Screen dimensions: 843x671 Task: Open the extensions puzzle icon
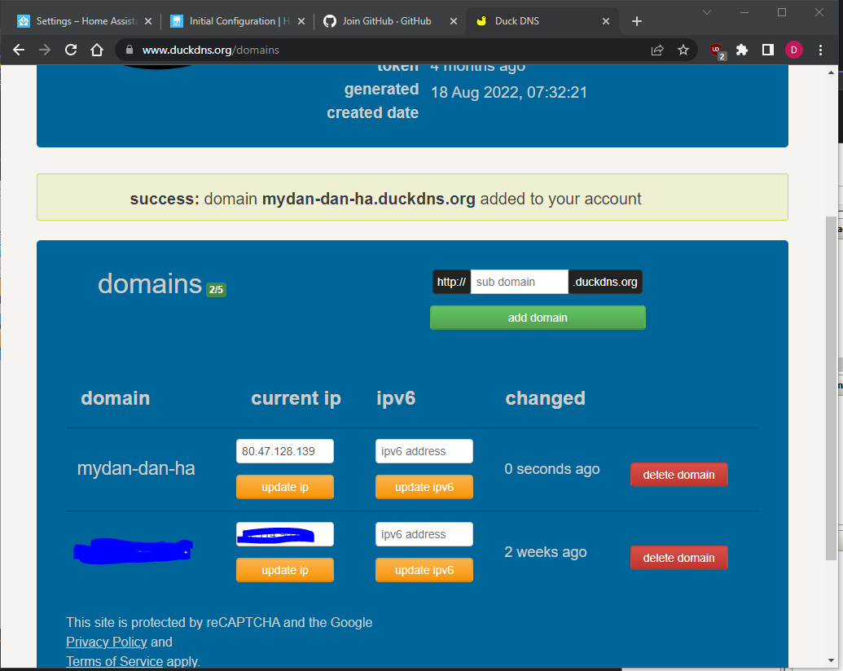click(742, 50)
